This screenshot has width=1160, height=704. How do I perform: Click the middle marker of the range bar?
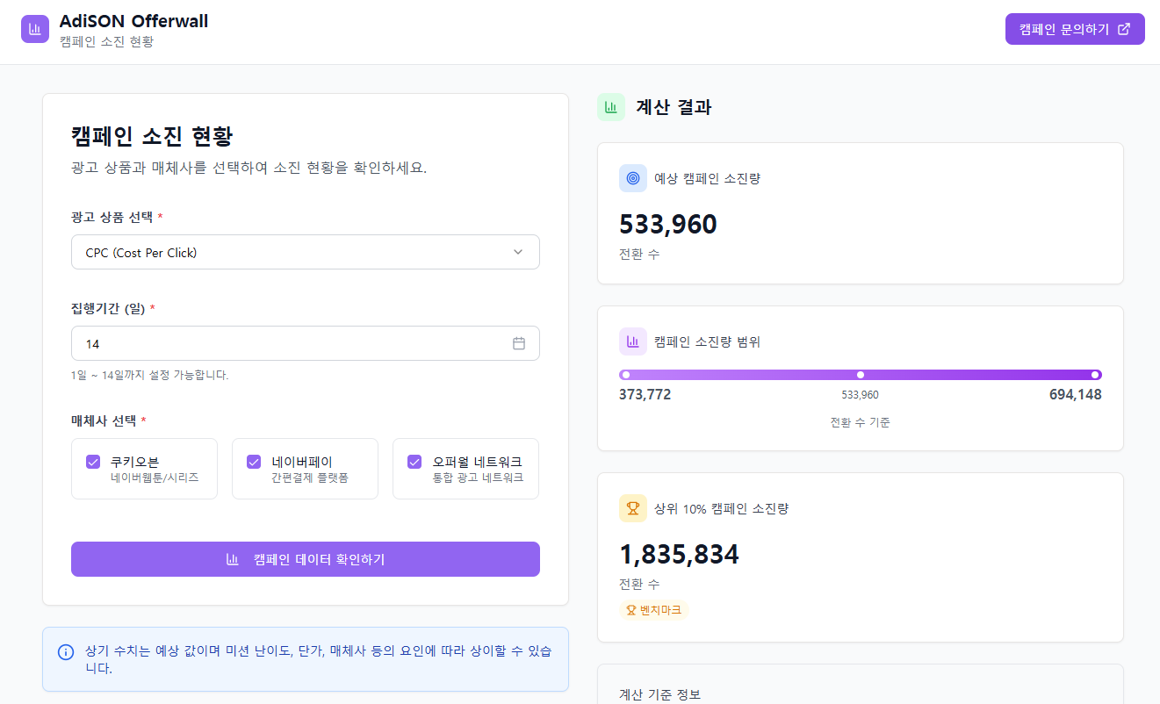(x=861, y=375)
